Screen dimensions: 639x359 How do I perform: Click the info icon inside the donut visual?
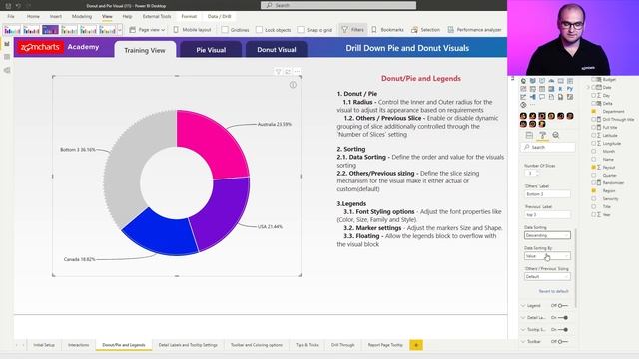293,85
